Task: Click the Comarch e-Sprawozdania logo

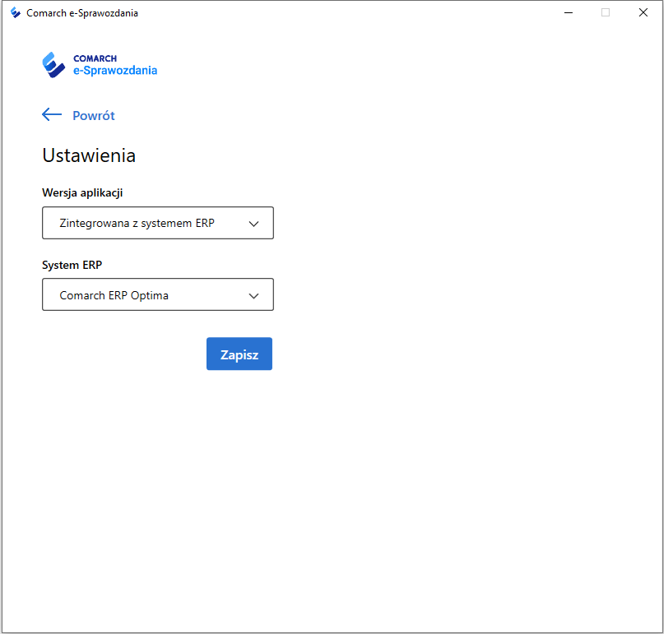Action: pos(100,65)
